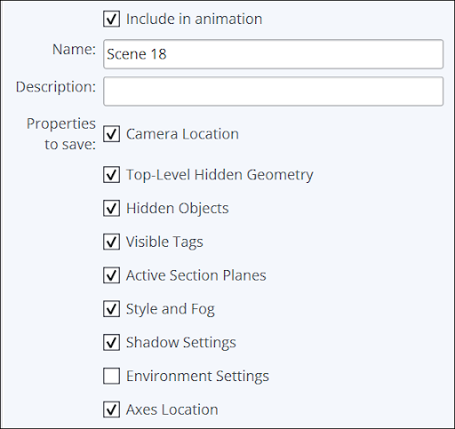Click the 'Include in animation' label text

(x=194, y=19)
